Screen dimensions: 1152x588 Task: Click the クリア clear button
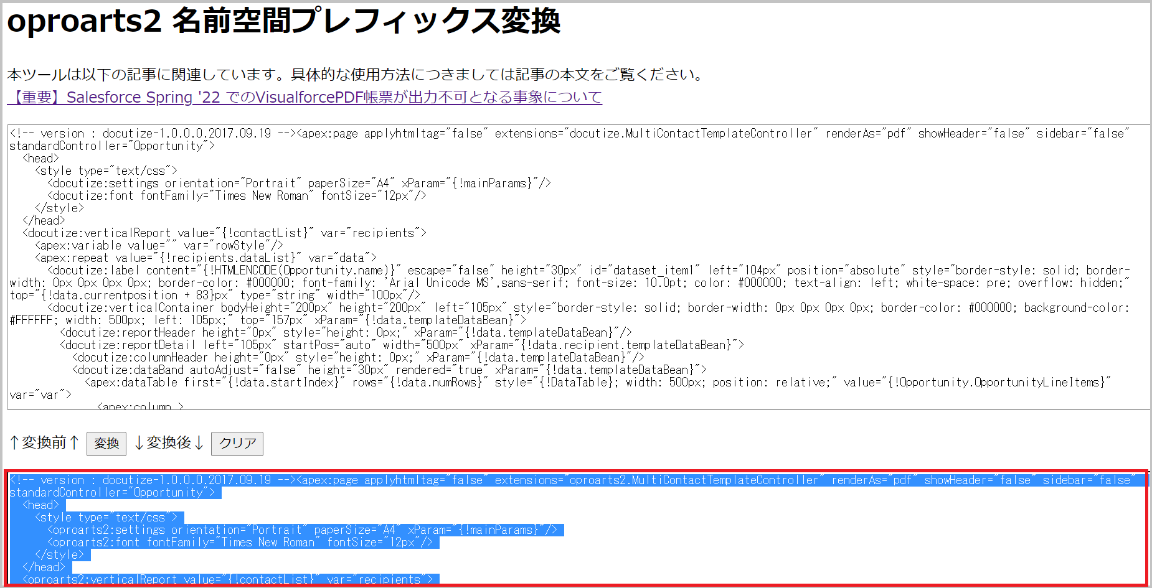[x=237, y=443]
